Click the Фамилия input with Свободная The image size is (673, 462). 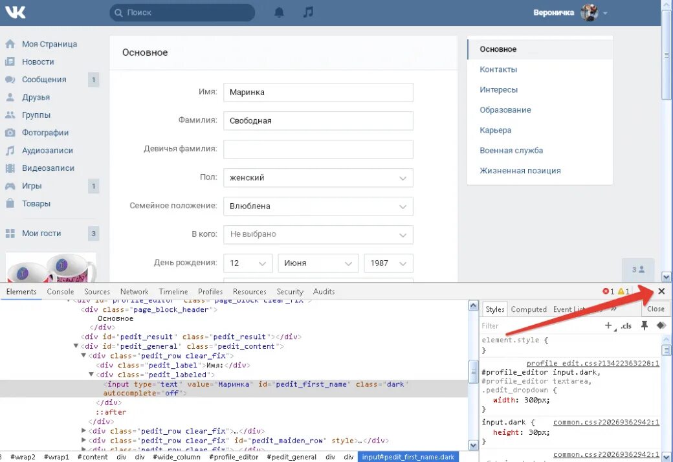(x=318, y=120)
